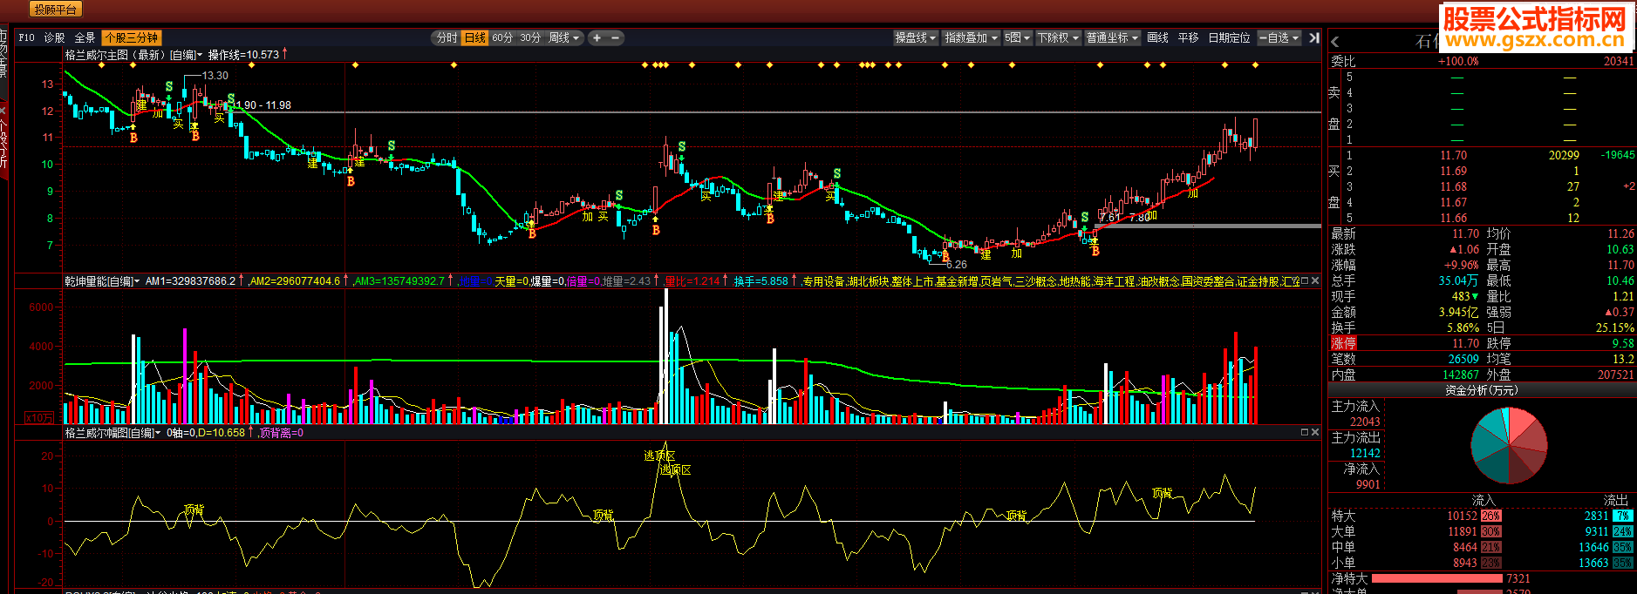Click the 委比 row in the order book
1637x594 pixels.
point(1482,61)
